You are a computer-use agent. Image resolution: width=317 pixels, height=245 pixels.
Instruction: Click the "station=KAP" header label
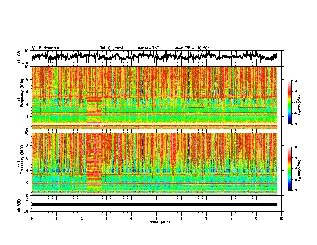148,48
